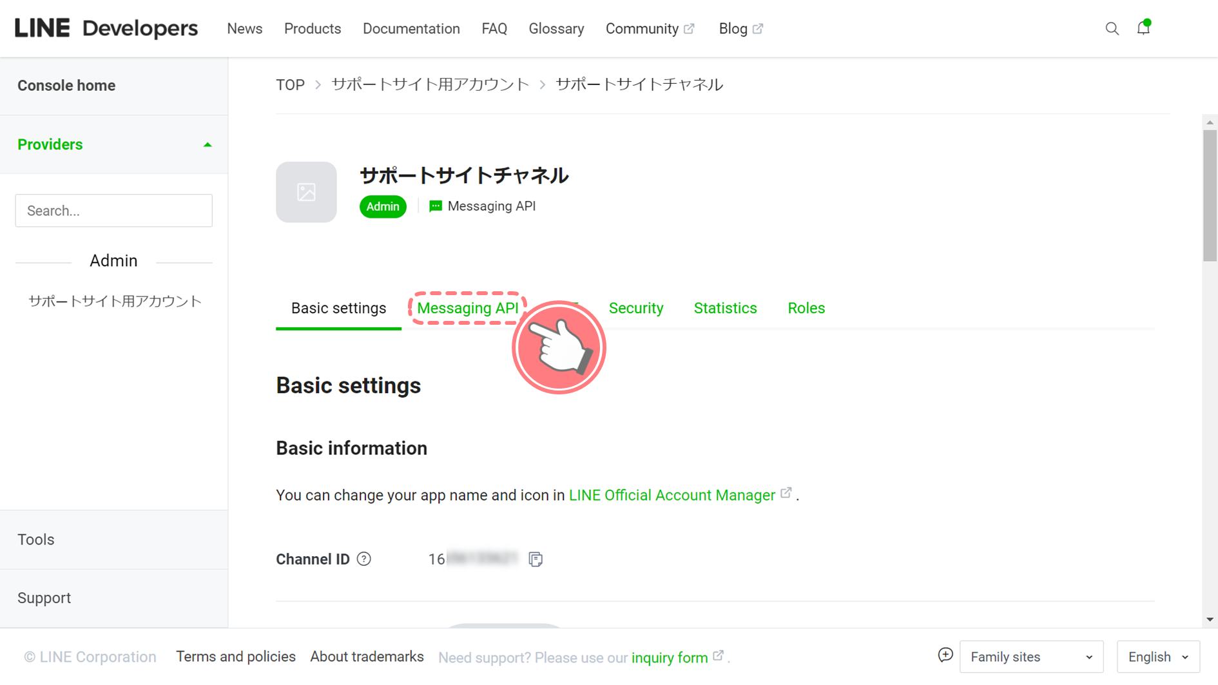Click the vertical scrollbar thumb

pos(1210,195)
